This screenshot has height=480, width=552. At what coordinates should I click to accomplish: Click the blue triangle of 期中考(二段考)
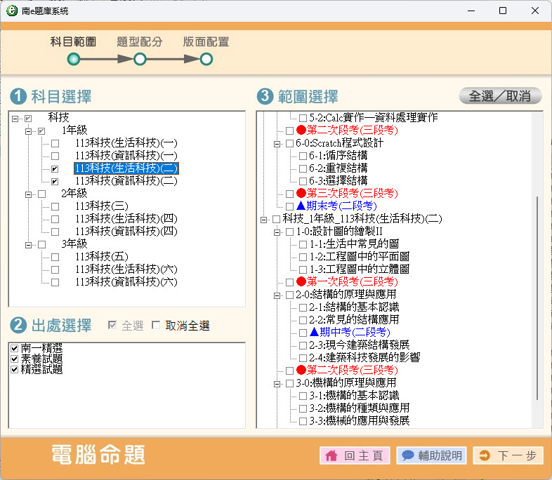pyautogui.click(x=314, y=332)
